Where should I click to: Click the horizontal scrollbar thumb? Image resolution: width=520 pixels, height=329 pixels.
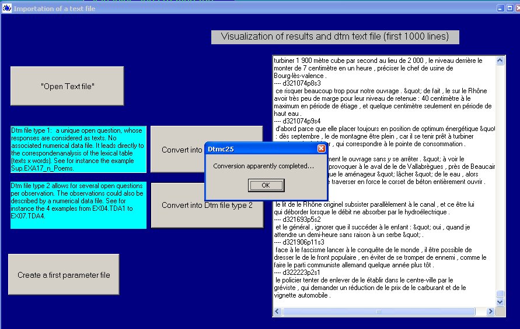pos(379,312)
